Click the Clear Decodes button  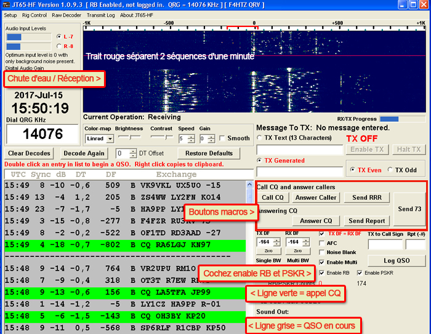coord(29,153)
